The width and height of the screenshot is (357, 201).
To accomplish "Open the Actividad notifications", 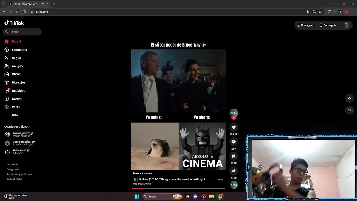I will [15, 91].
